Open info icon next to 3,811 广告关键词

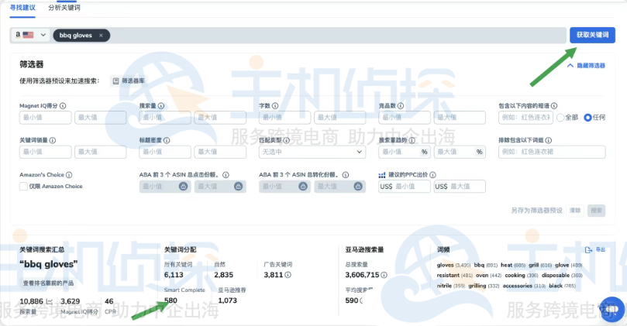click(288, 275)
